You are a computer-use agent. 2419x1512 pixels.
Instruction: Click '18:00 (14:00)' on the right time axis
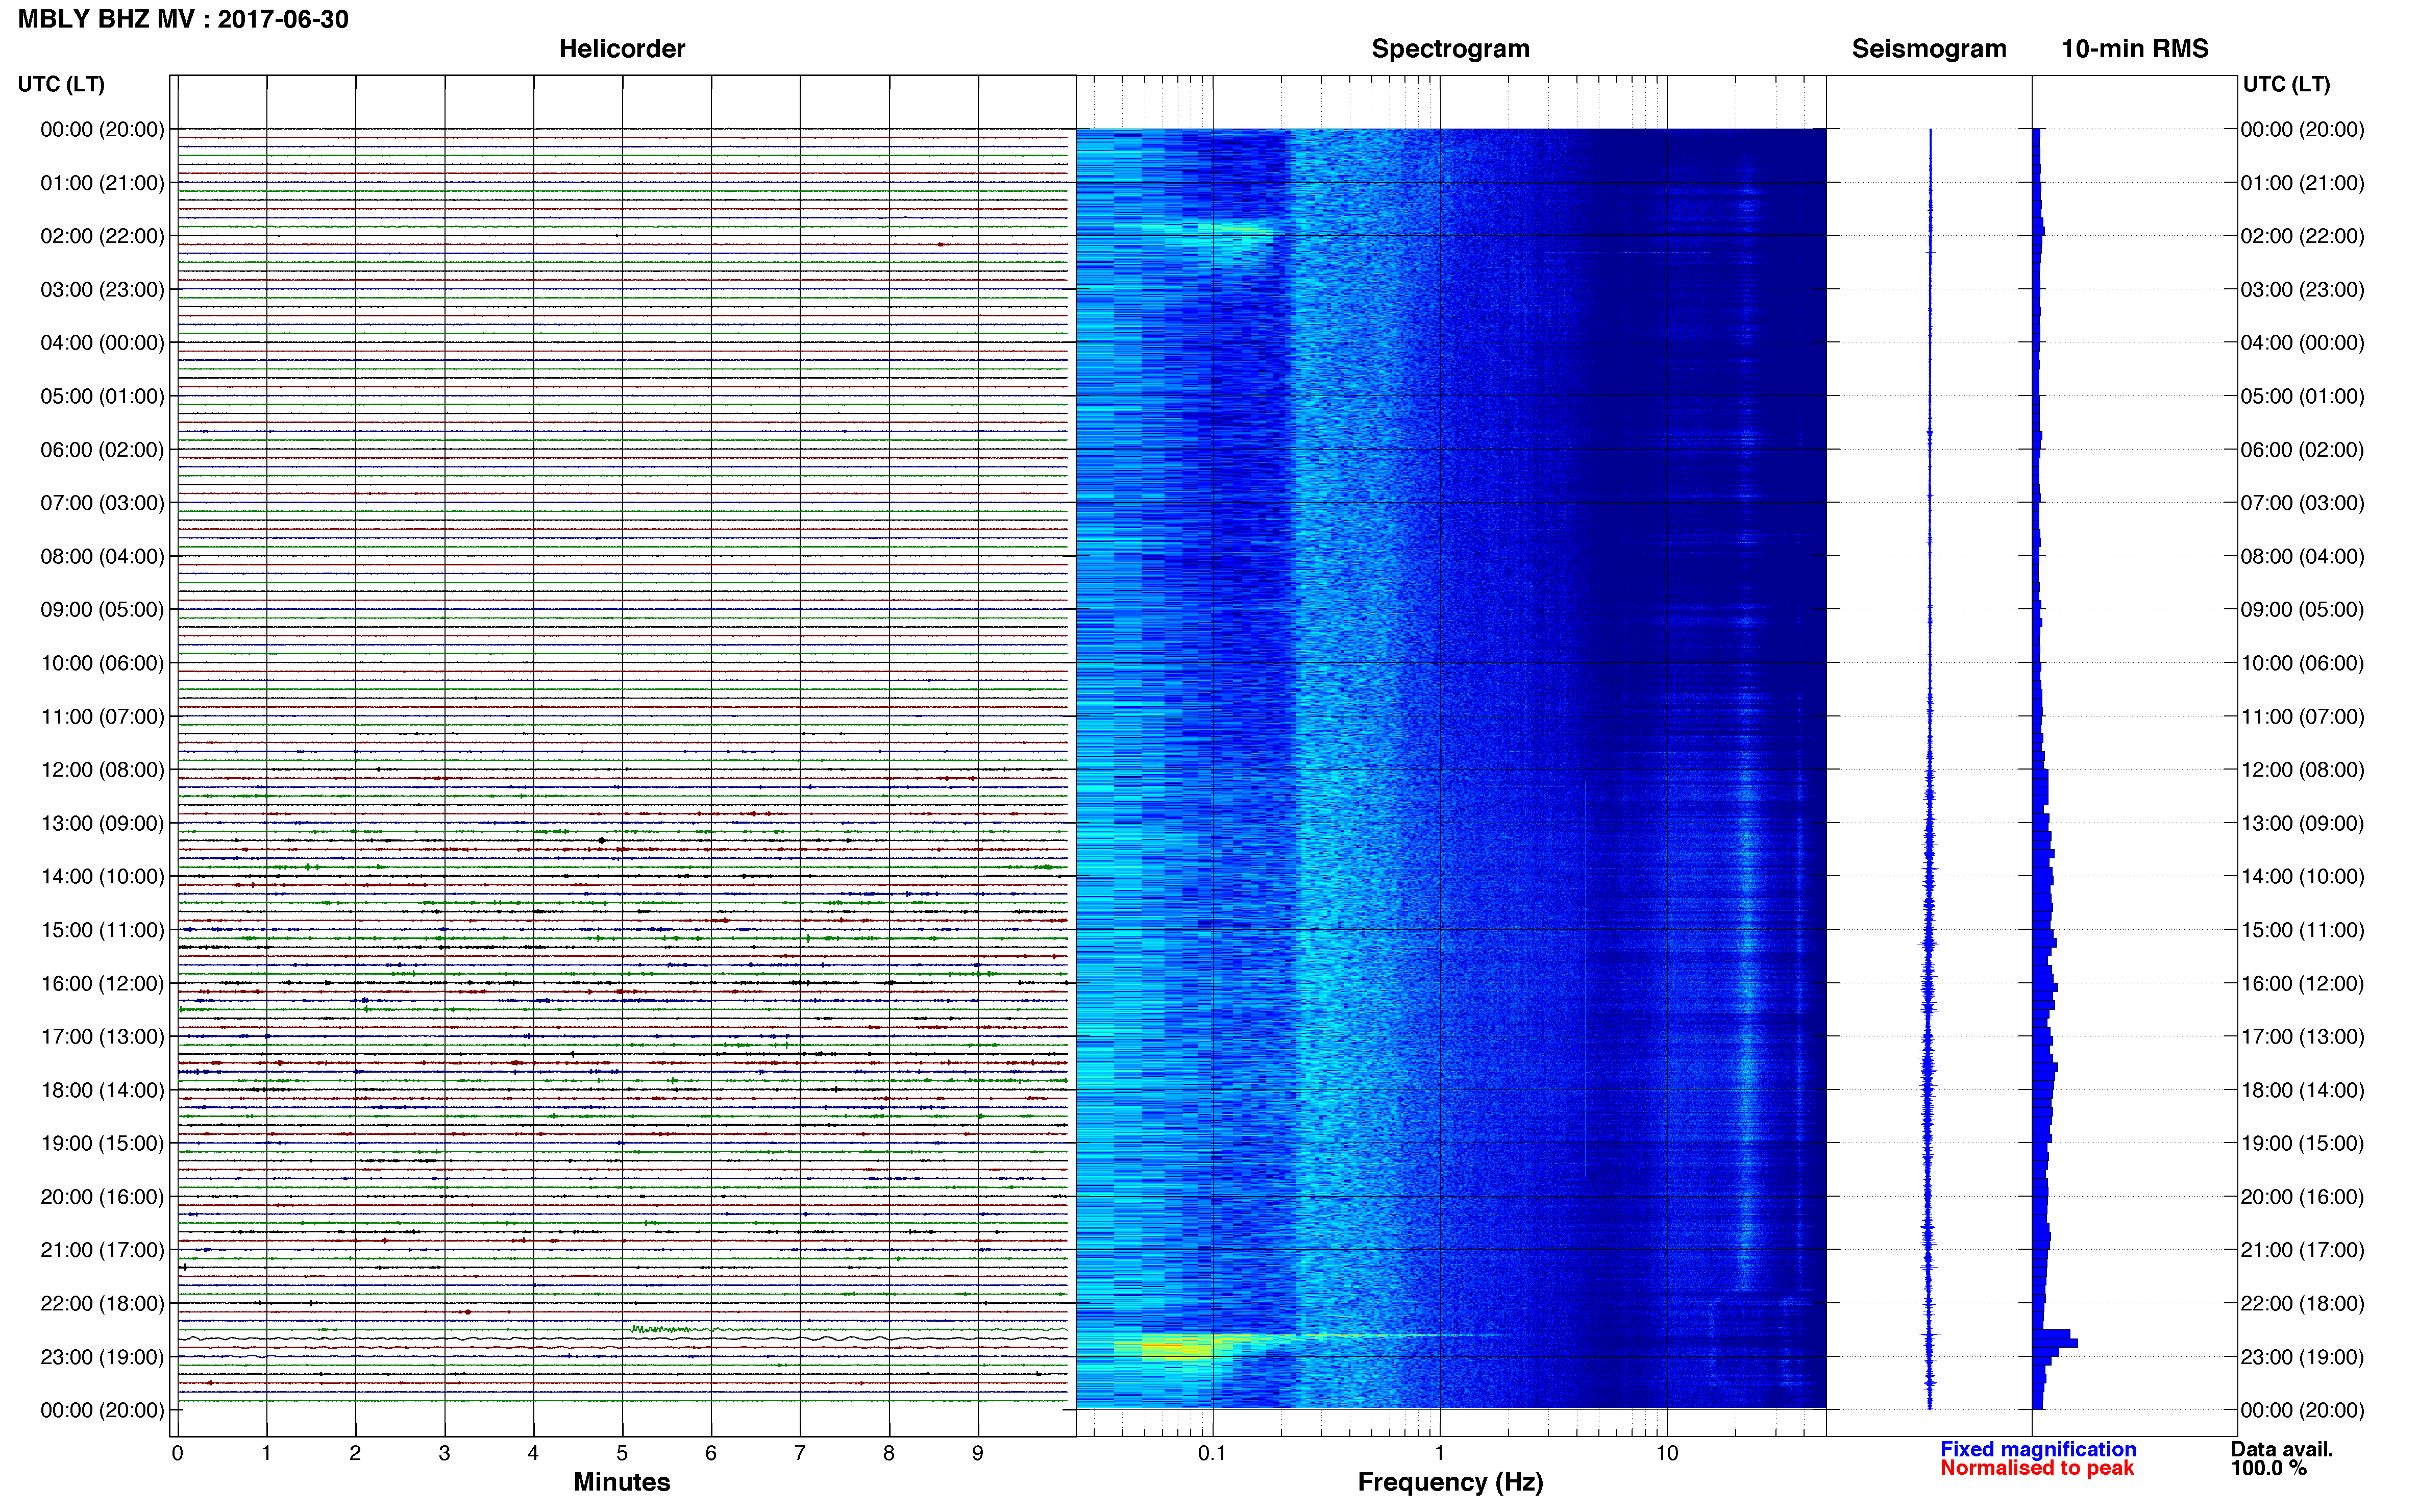(2302, 1091)
